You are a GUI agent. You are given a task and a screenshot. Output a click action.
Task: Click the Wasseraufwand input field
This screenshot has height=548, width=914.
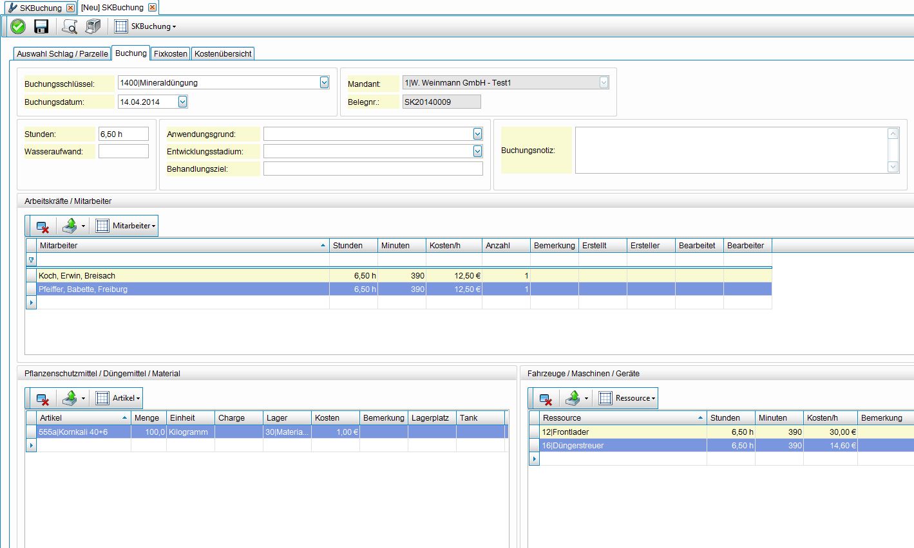pyautogui.click(x=124, y=151)
